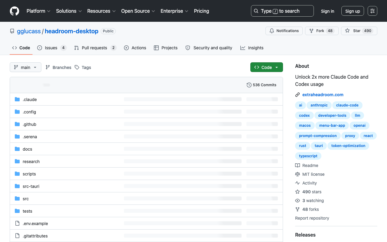
Task: Click the eye icon beside 3 watching
Action: (298, 201)
